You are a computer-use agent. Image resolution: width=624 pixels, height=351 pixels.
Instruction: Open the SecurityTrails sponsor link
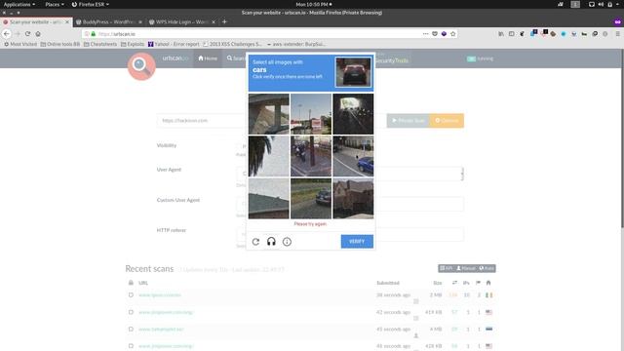pyautogui.click(x=392, y=60)
